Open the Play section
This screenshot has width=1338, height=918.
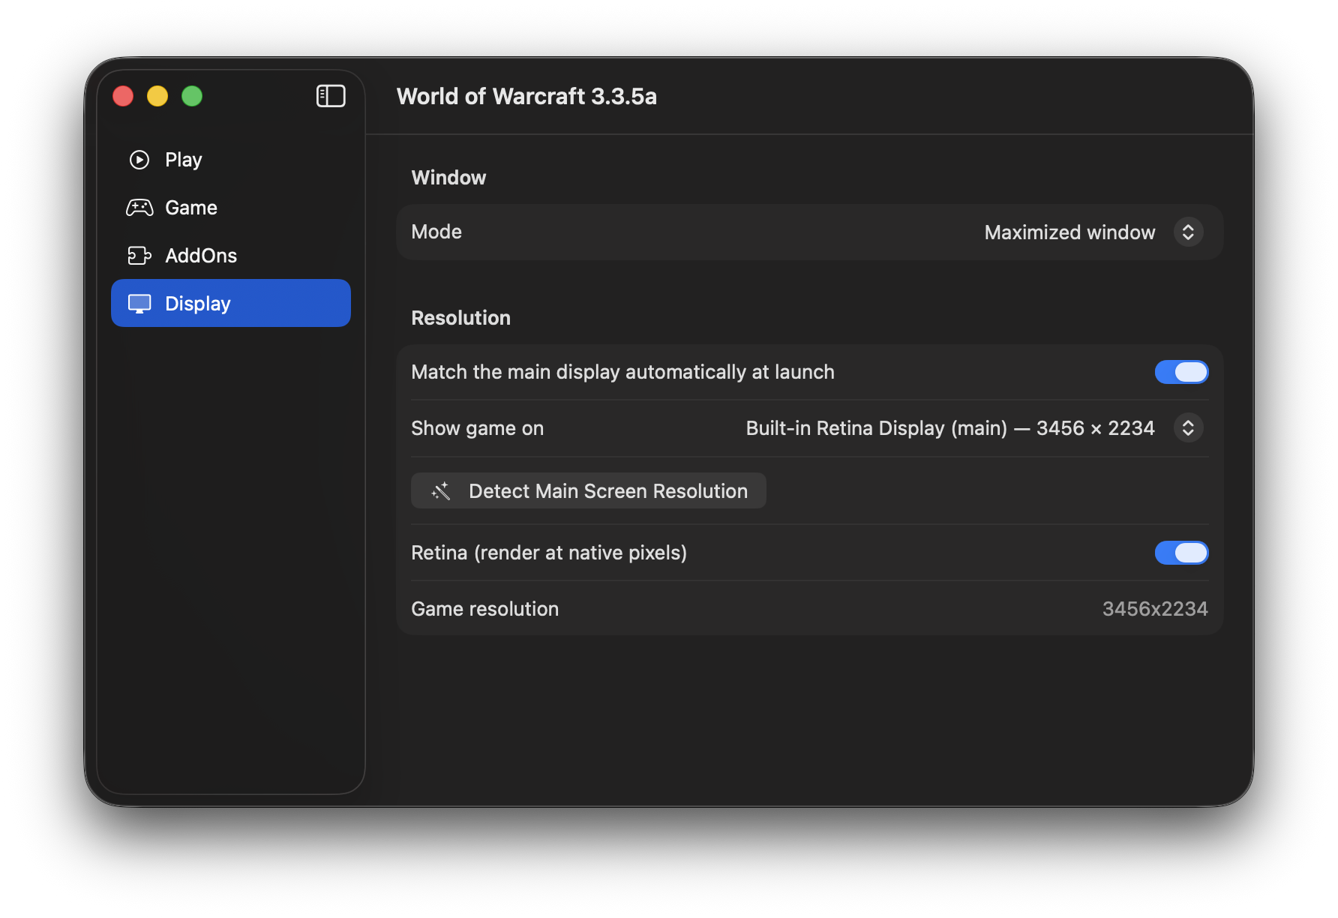(231, 160)
